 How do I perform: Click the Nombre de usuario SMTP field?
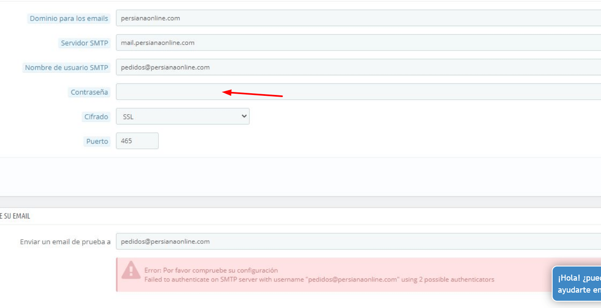[x=358, y=67]
